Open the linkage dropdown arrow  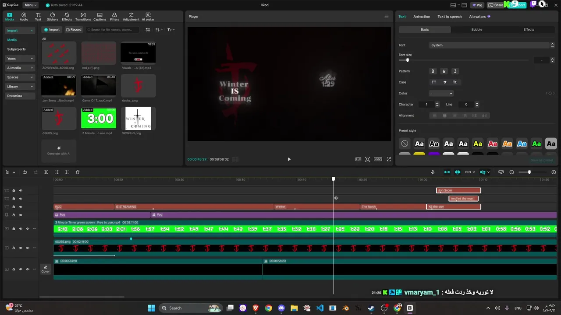474,172
